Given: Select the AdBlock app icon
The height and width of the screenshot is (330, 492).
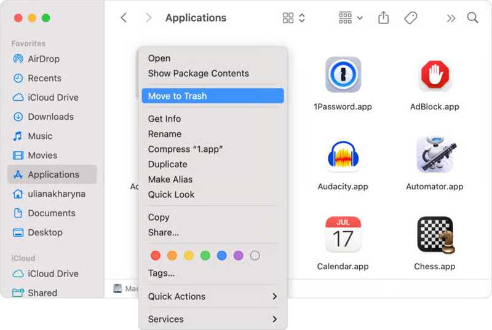Looking at the screenshot, I should [435, 74].
